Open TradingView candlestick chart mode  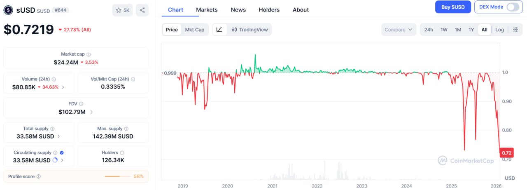point(250,30)
